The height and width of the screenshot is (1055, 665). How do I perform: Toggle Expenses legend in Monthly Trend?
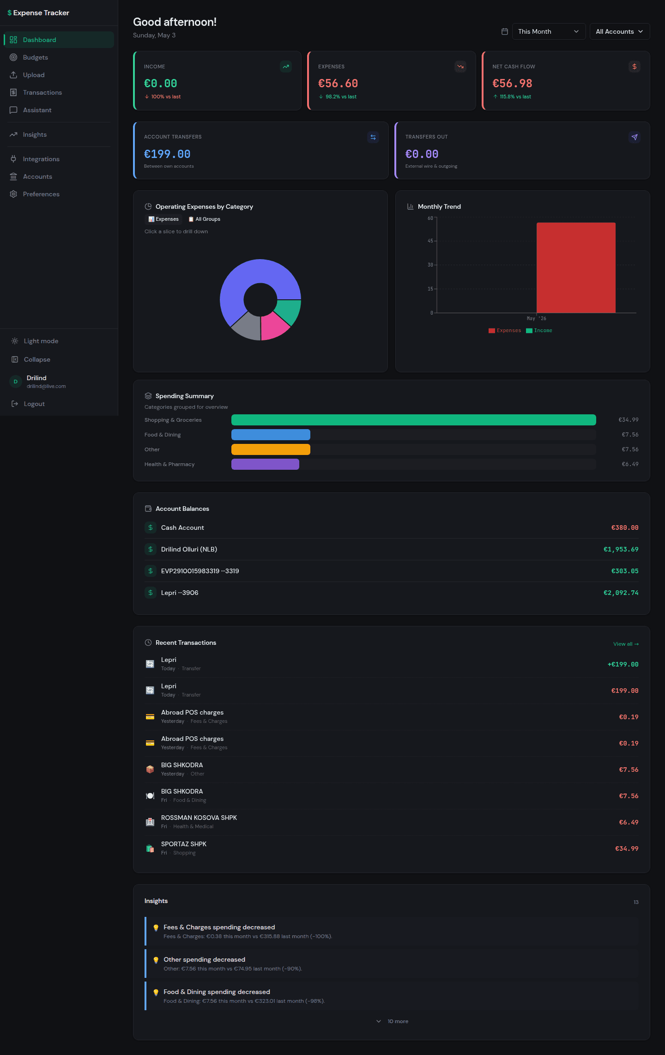(505, 330)
